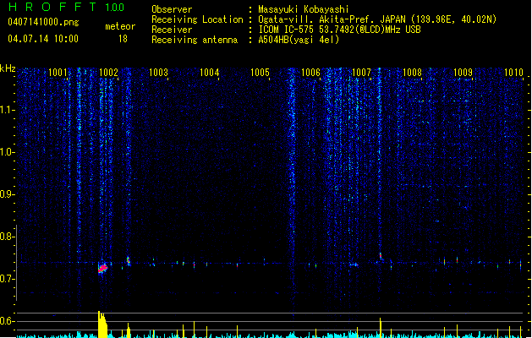Click the observer name Masayuki Kobayashi

point(304,9)
